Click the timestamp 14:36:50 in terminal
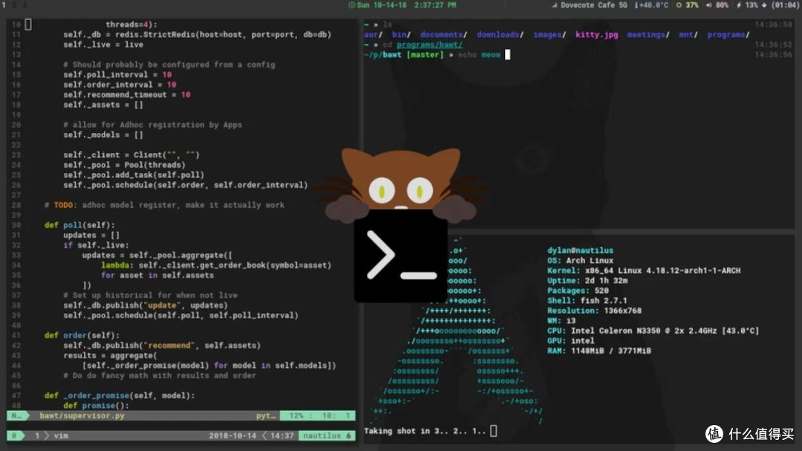 tap(773, 24)
